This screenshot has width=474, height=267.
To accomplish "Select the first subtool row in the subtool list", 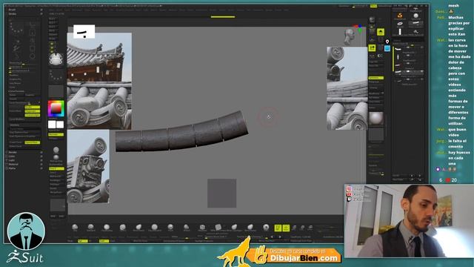I will coord(409,49).
